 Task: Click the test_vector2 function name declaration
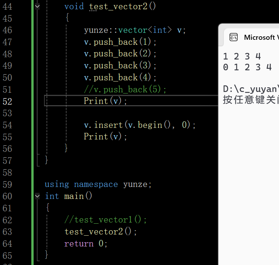(x=118, y=7)
